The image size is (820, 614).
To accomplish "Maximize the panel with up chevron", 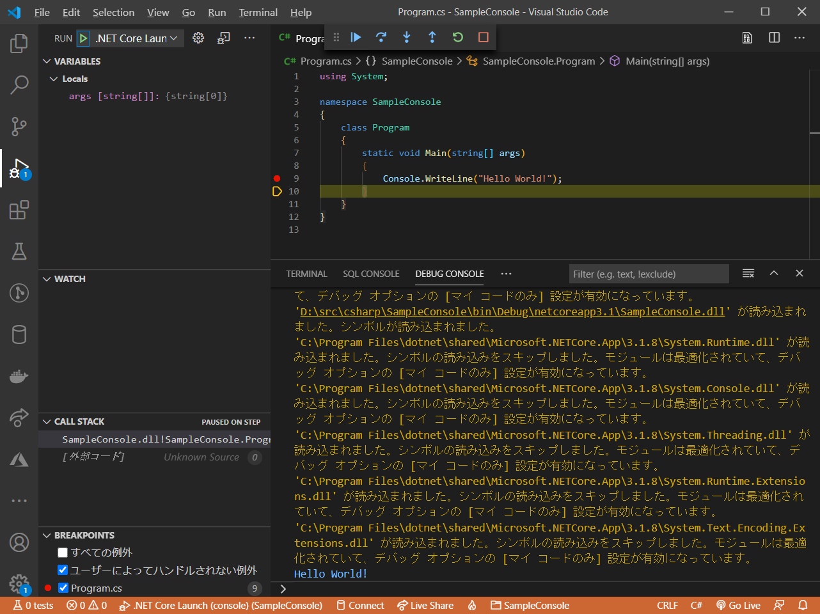I will (x=774, y=273).
